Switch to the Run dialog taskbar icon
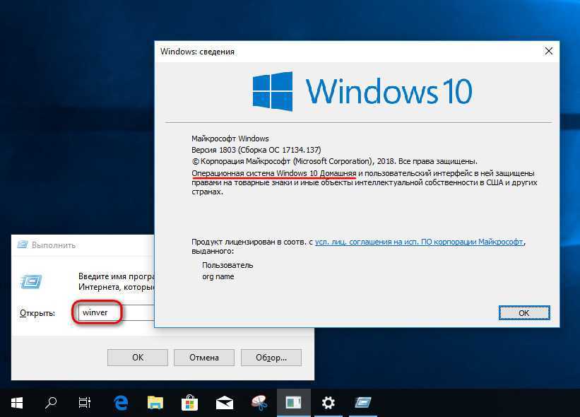Image resolution: width=580 pixels, height=417 pixels. (x=363, y=403)
